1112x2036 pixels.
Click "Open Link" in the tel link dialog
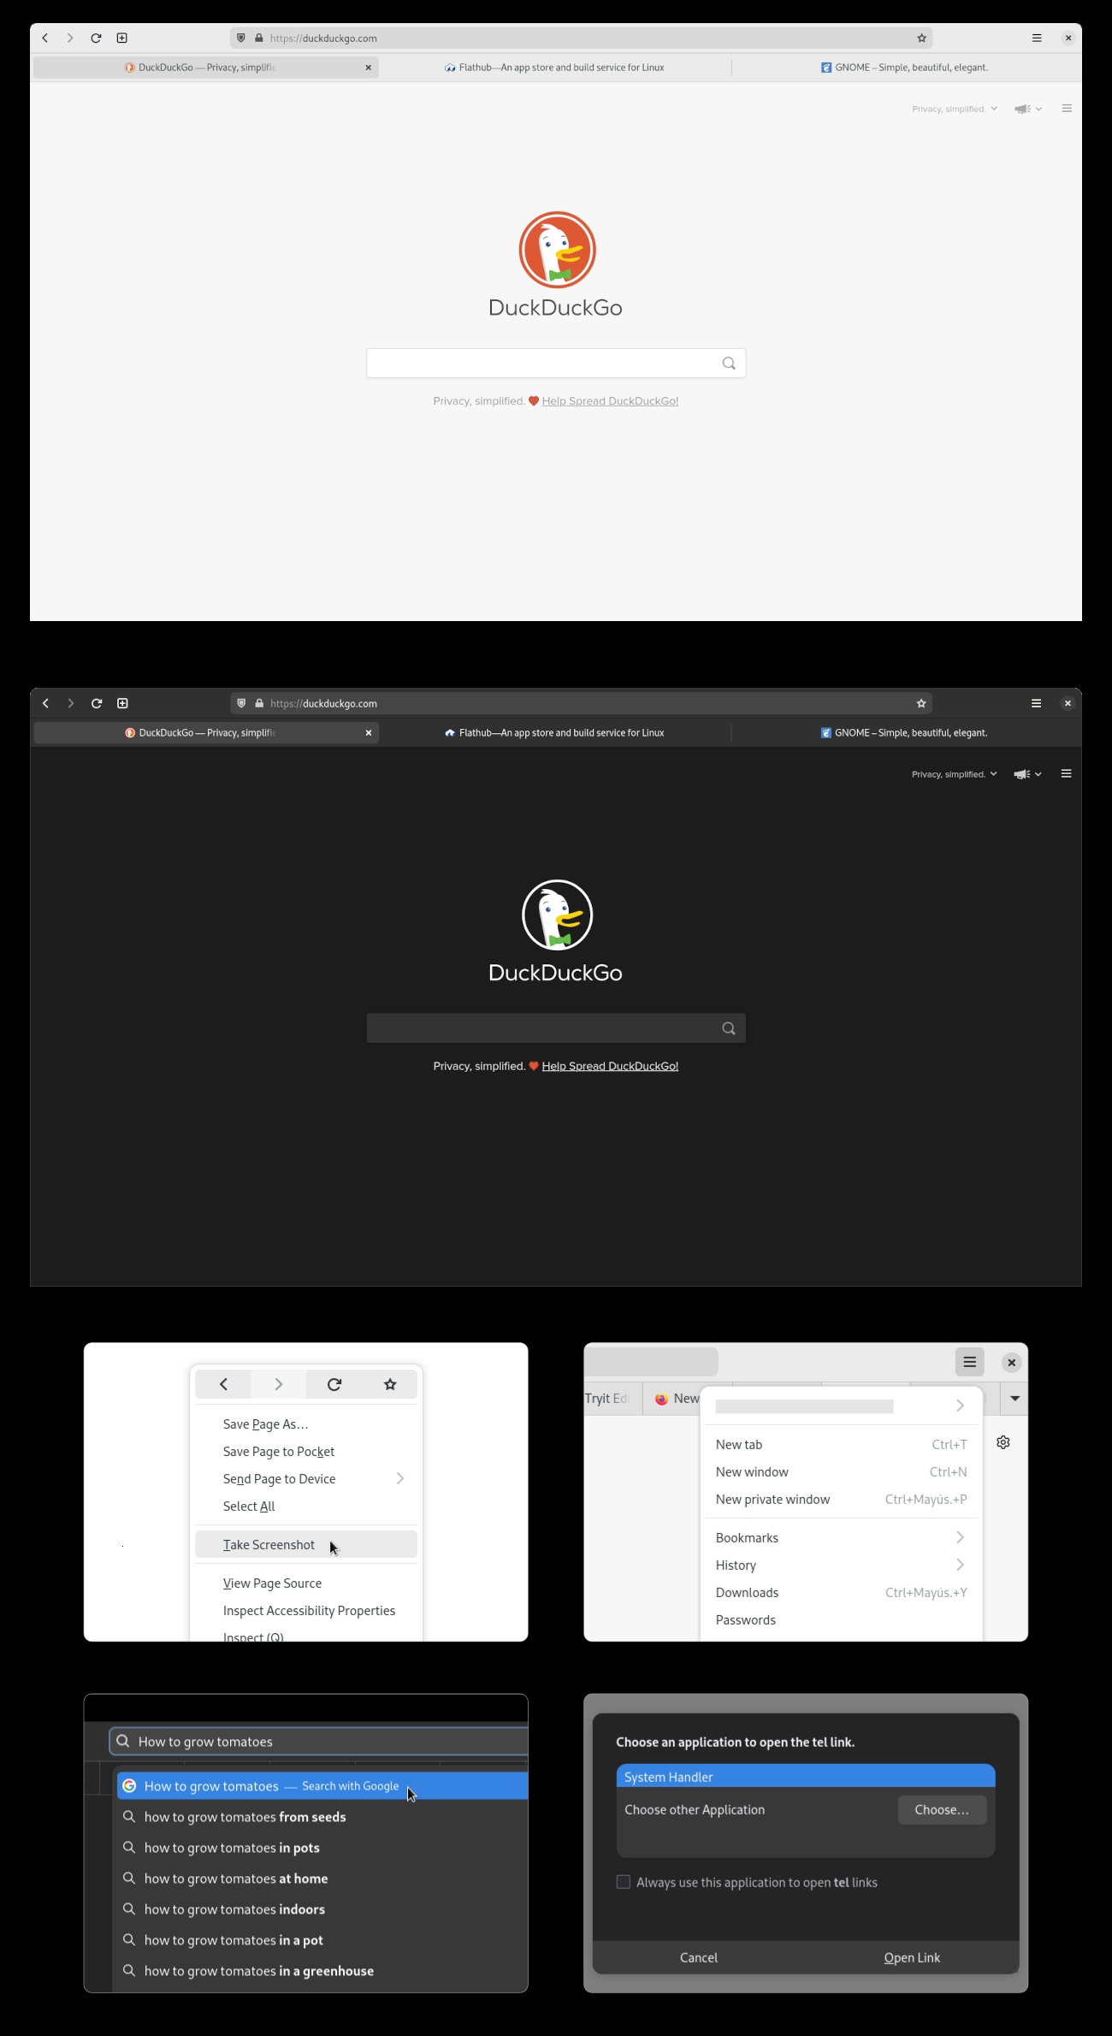(912, 1957)
